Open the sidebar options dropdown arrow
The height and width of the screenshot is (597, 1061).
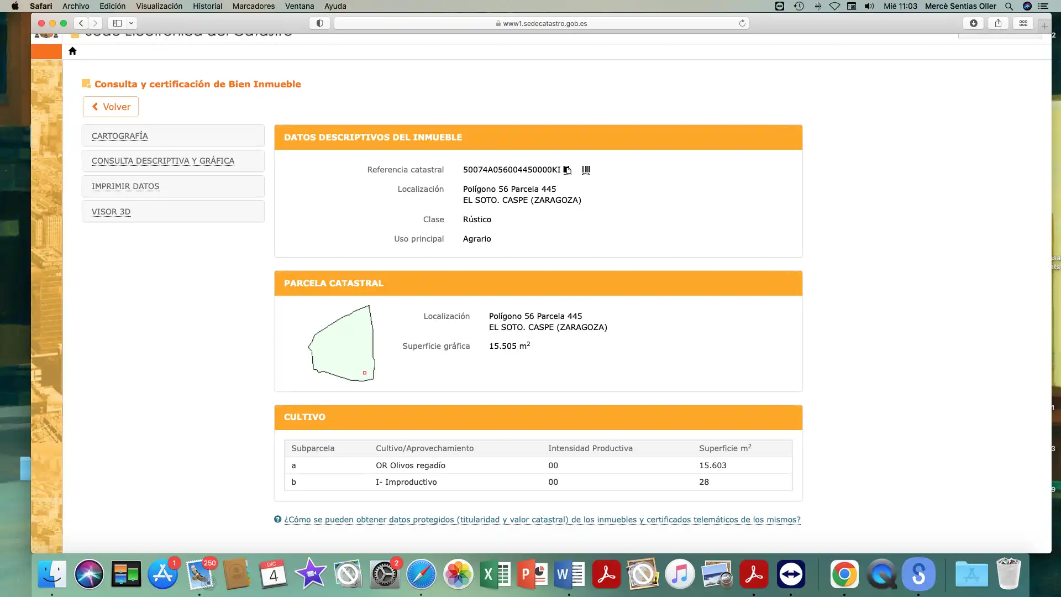click(132, 23)
